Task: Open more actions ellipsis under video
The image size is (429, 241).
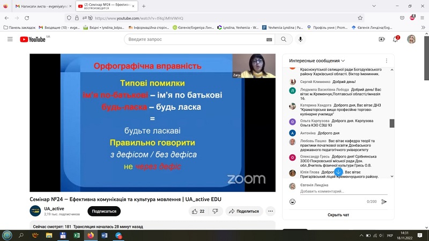Action: point(270,211)
